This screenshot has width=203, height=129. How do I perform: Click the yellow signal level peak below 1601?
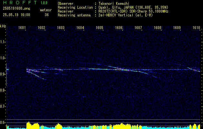point(28,125)
